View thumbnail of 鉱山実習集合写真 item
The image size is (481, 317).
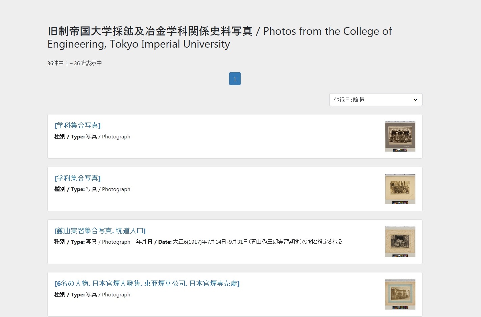pos(400,242)
